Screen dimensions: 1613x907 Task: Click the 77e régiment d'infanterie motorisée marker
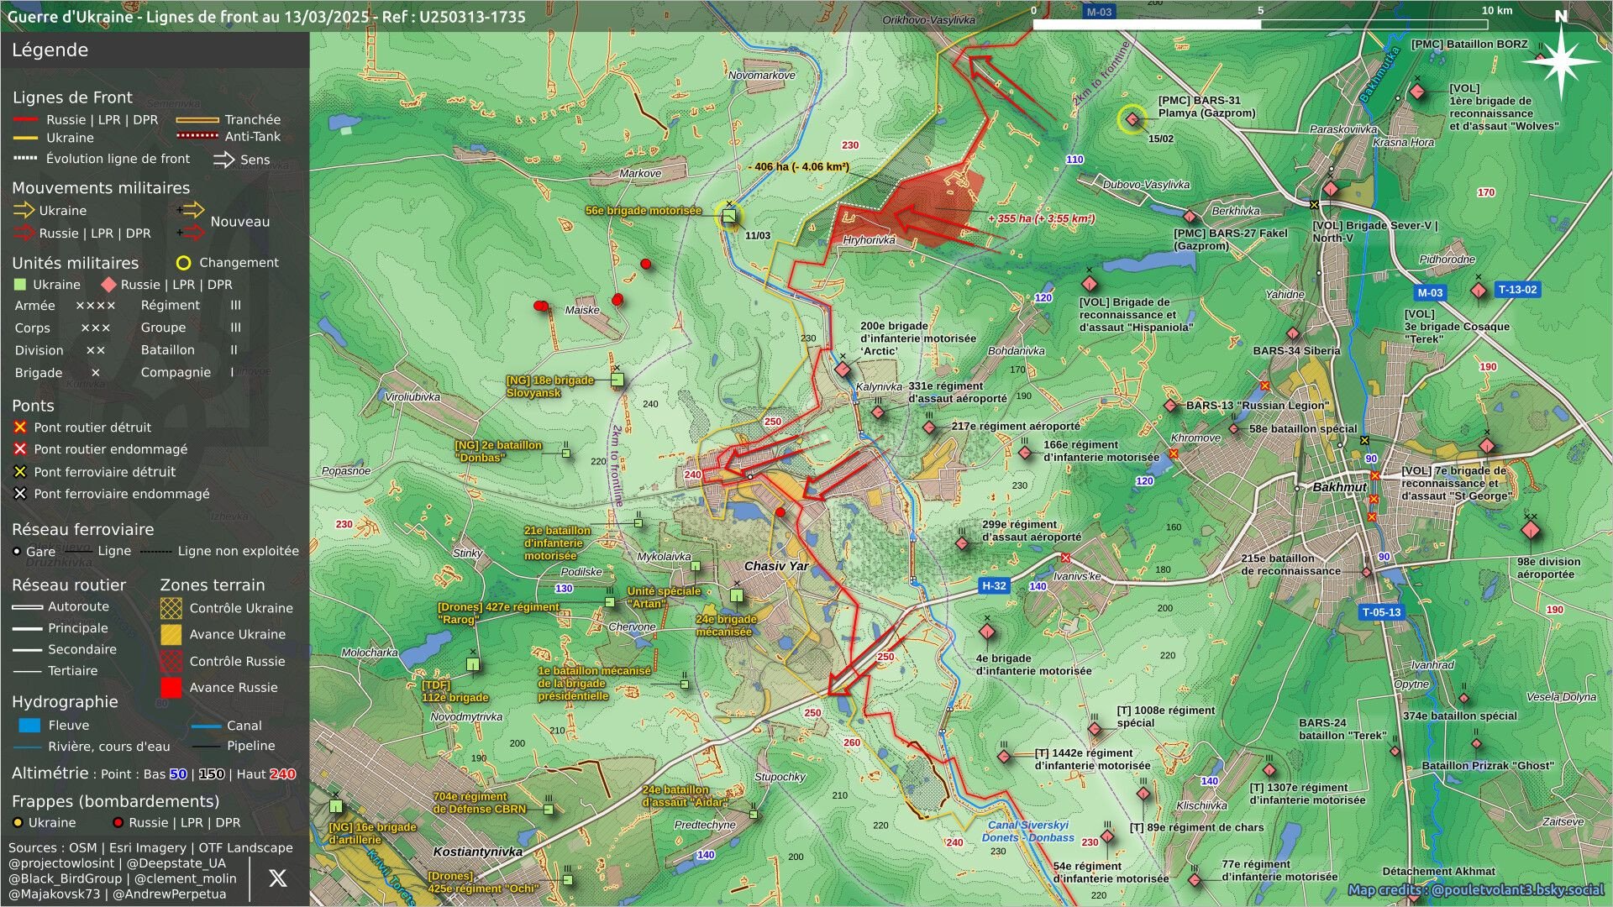(x=1195, y=880)
